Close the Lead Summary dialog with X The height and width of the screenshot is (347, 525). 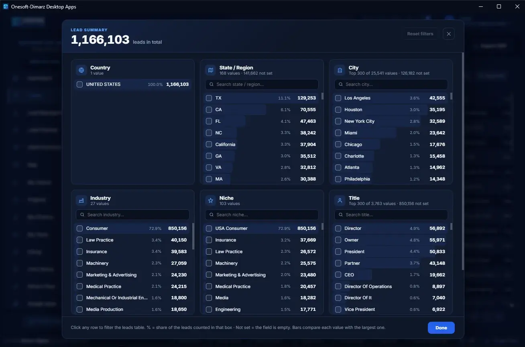(x=449, y=34)
